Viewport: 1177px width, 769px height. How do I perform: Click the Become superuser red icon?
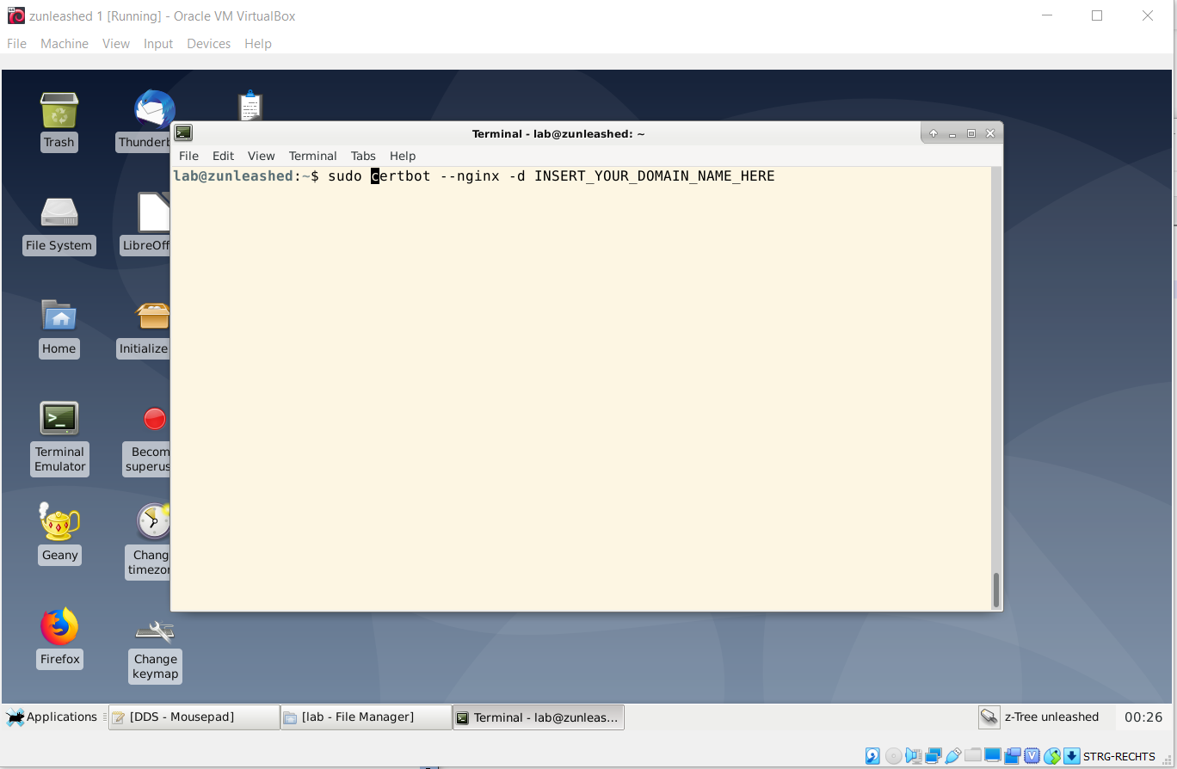pos(155,419)
